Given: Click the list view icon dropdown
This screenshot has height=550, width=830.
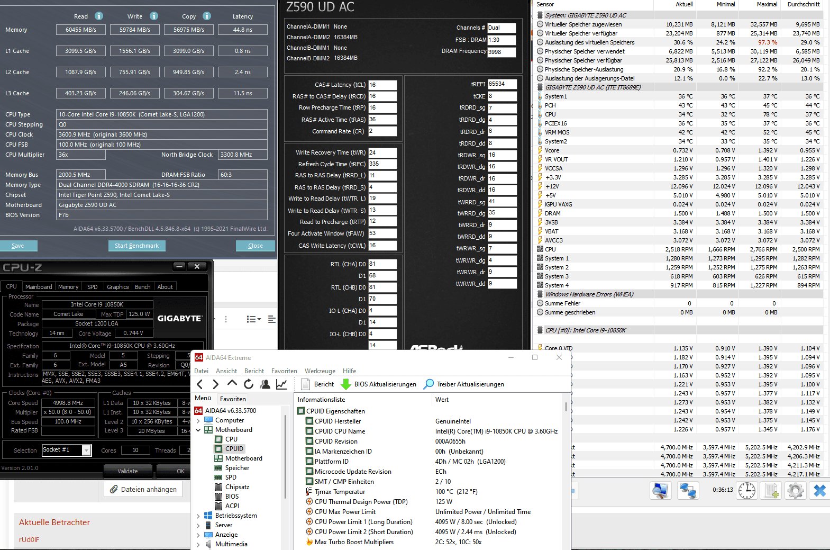Looking at the screenshot, I should tap(254, 319).
